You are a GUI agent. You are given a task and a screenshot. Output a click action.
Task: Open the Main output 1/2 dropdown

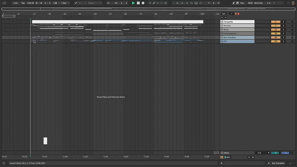tap(263, 153)
